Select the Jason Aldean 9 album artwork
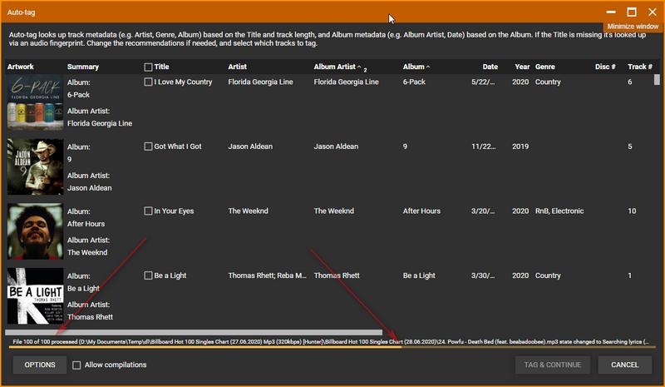665x387 pixels. click(x=35, y=166)
